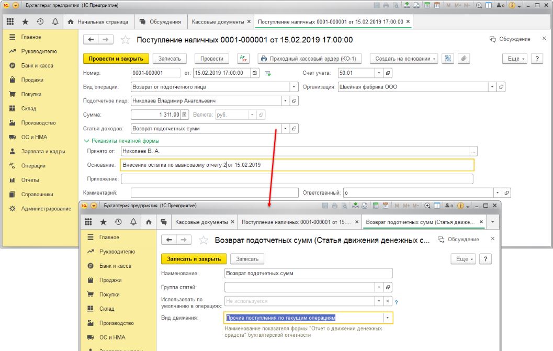Click green document icon after date field
Image resolution: width=553 pixels, height=351 pixels.
268,73
